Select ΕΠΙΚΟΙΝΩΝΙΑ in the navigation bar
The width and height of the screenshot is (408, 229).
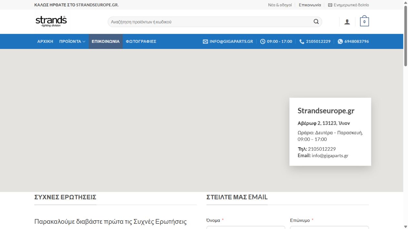[x=105, y=42]
